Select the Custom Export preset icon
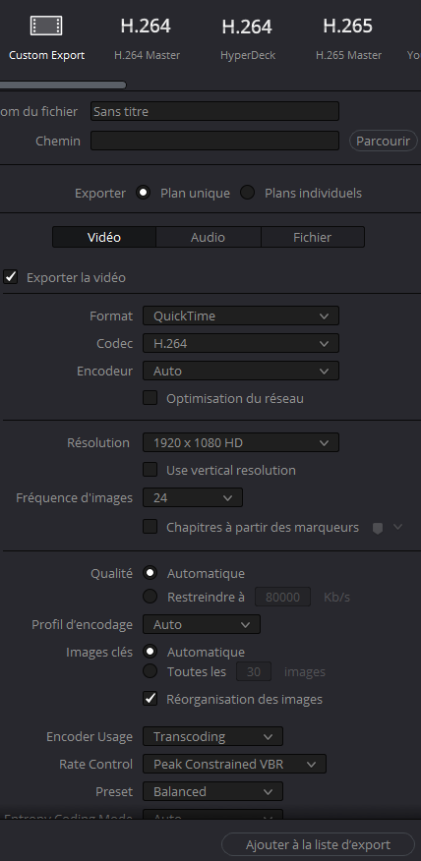The height and width of the screenshot is (861, 421). pyautogui.click(x=46, y=26)
